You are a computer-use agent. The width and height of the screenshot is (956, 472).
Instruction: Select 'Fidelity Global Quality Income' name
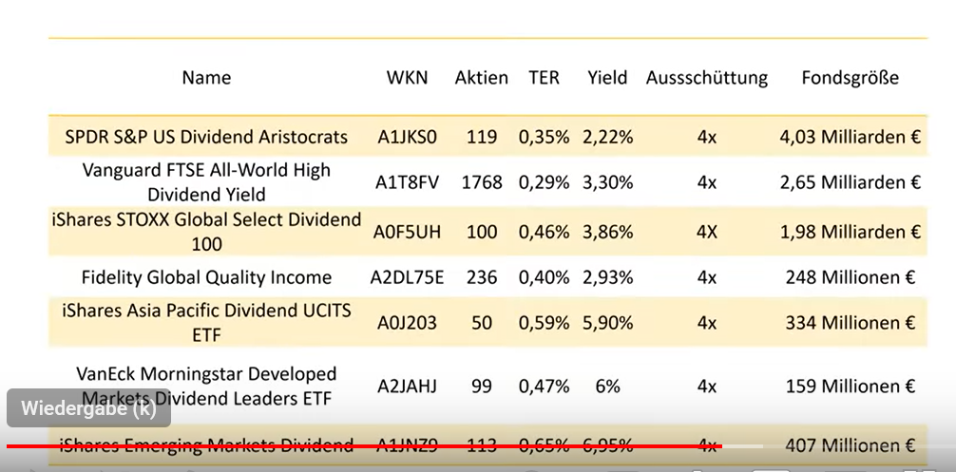[x=206, y=277]
